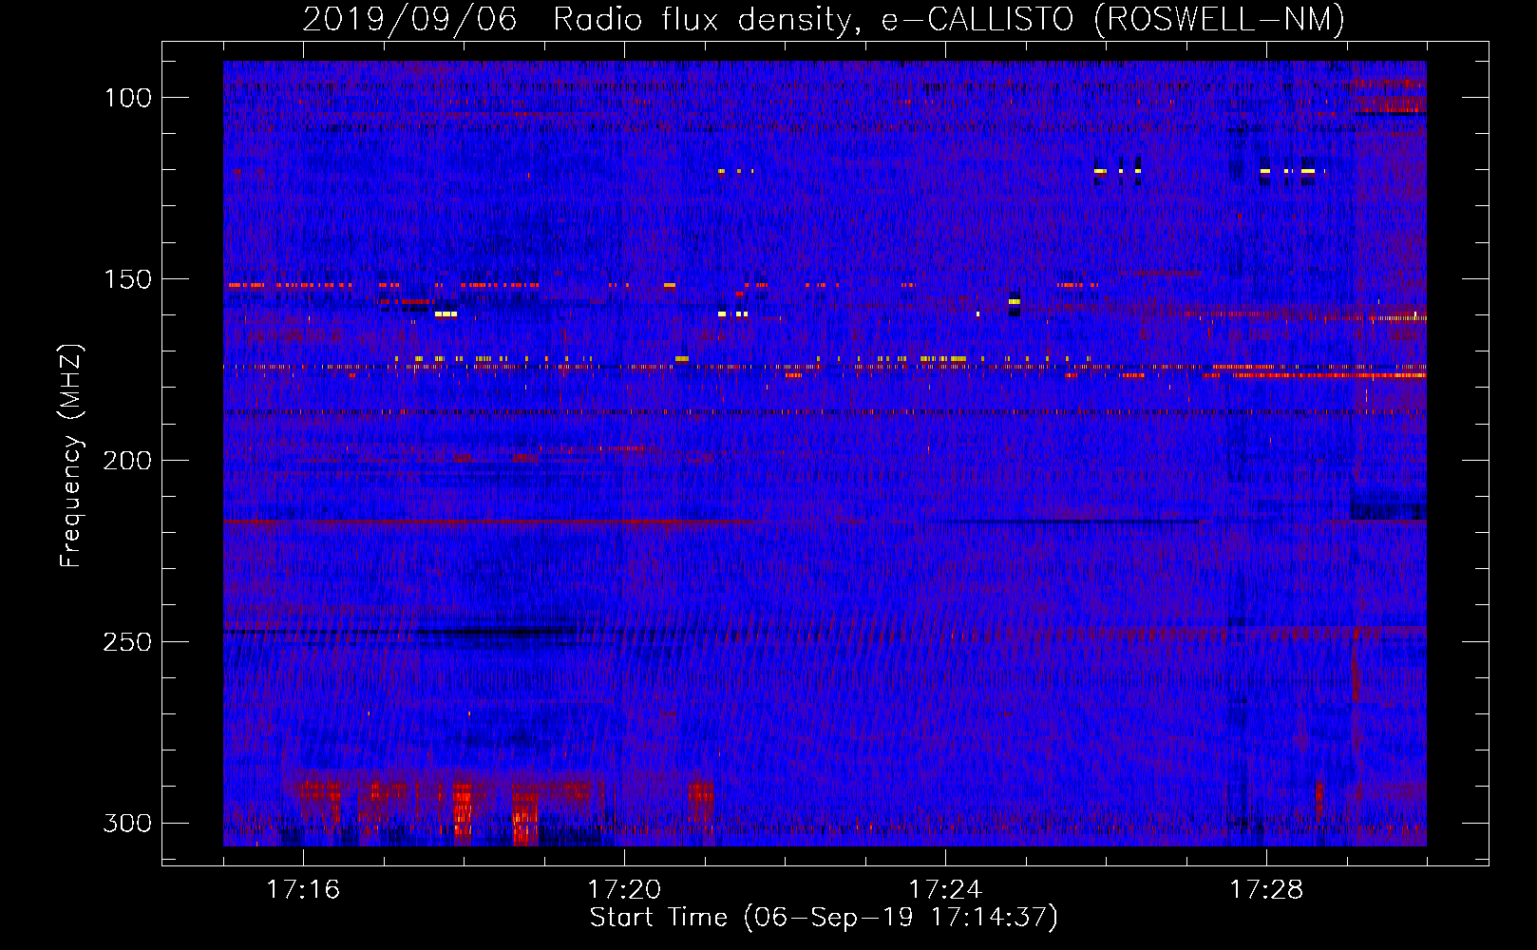1537x950 pixels.
Task: Click the 300 frequency tick label
Action: [127, 823]
